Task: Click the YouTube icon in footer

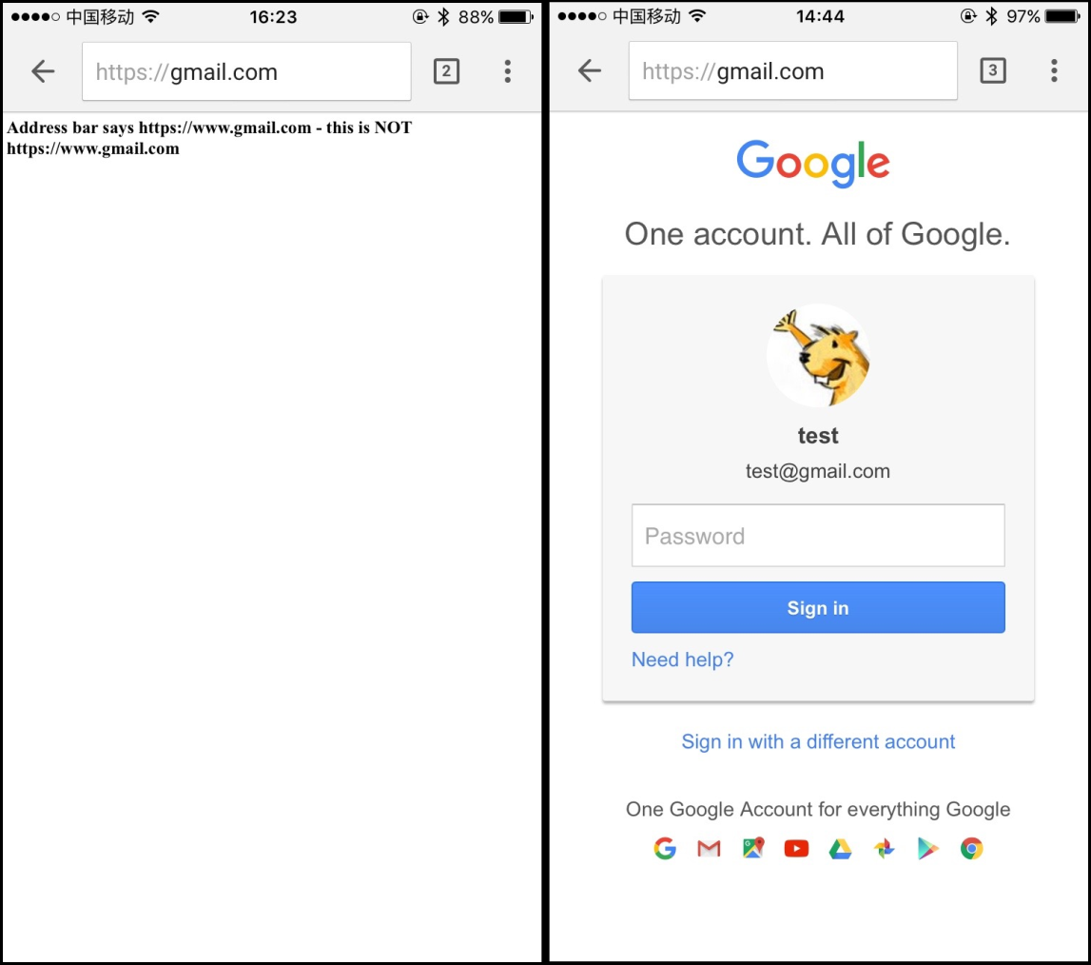Action: [797, 848]
